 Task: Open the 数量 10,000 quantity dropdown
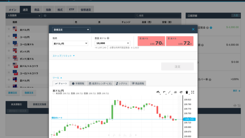click(x=113, y=43)
